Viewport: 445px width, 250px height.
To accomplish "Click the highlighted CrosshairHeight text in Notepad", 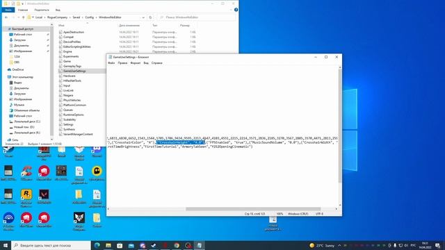I will (181, 142).
